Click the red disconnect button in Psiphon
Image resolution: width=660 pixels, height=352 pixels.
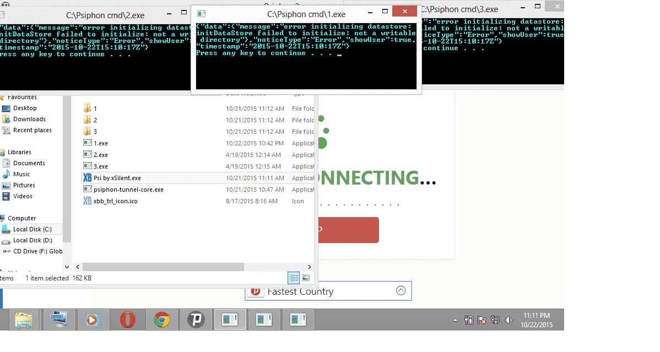point(349,230)
